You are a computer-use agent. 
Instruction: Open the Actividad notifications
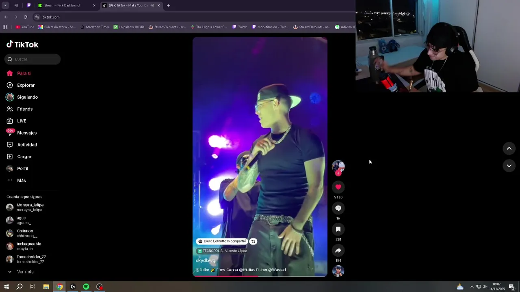(x=22, y=145)
